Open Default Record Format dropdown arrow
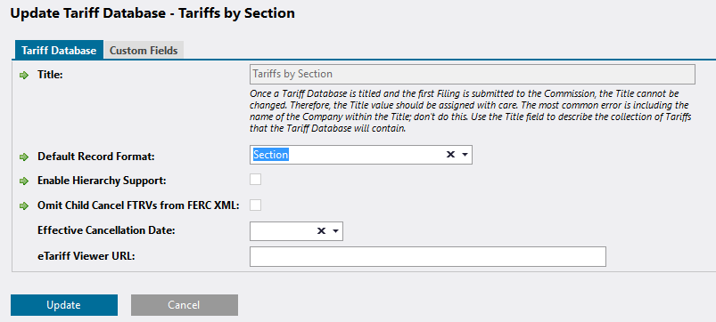716x322 pixels. [x=465, y=155]
